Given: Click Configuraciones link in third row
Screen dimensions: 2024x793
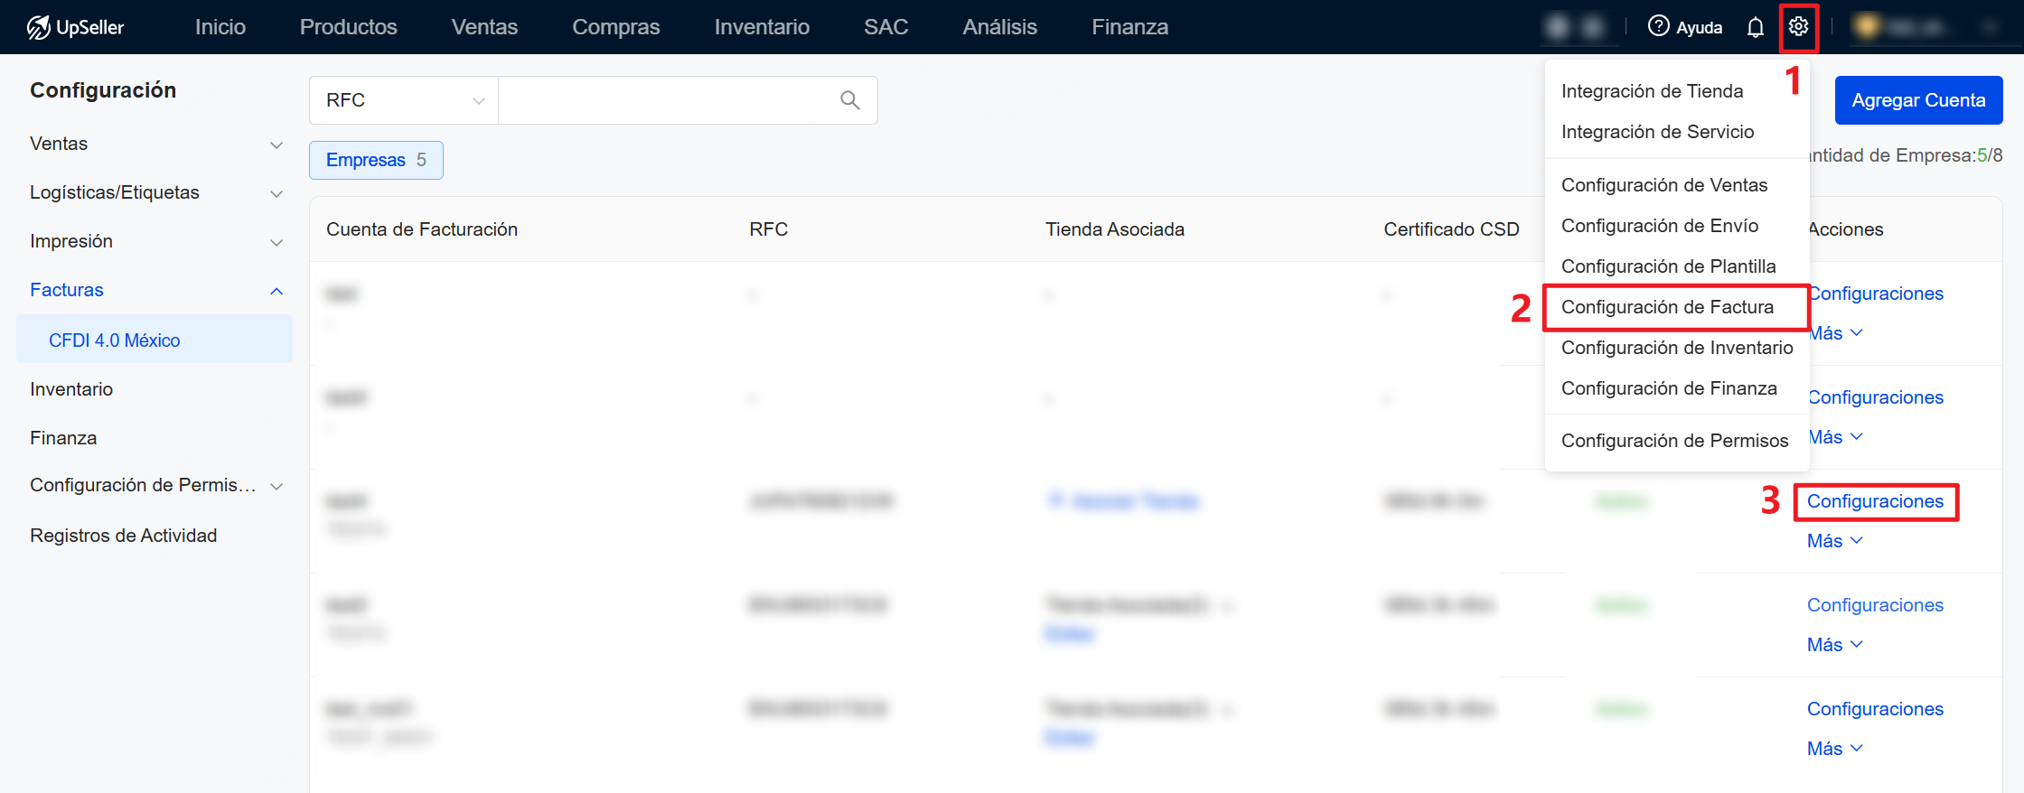Looking at the screenshot, I should click(x=1875, y=501).
